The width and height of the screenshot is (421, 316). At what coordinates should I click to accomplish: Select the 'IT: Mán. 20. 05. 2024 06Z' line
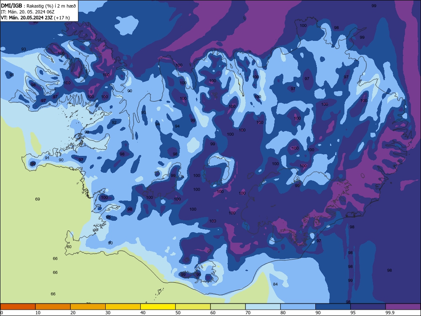[27, 12]
